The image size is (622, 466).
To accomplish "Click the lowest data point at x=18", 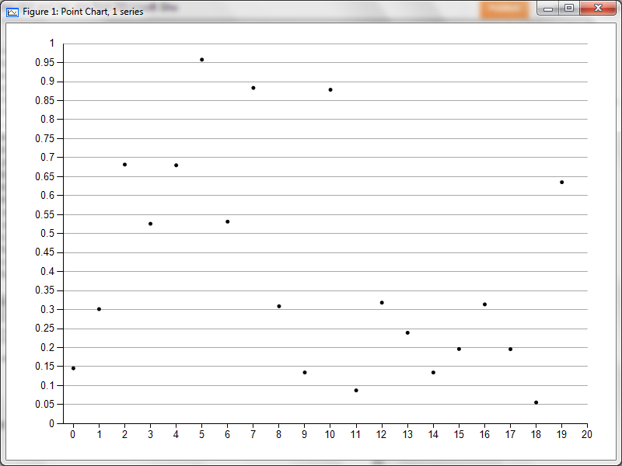I will (536, 402).
